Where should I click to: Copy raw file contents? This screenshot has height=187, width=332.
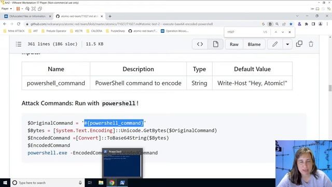[299, 44]
